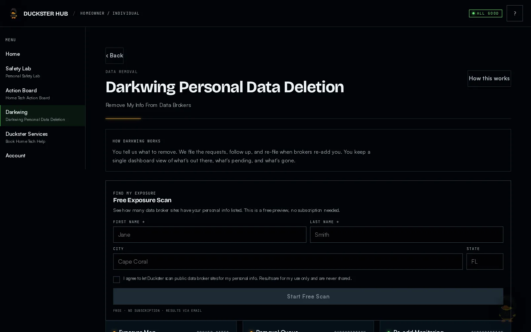Open Account in the sidebar
The image size is (531, 332).
42,155
